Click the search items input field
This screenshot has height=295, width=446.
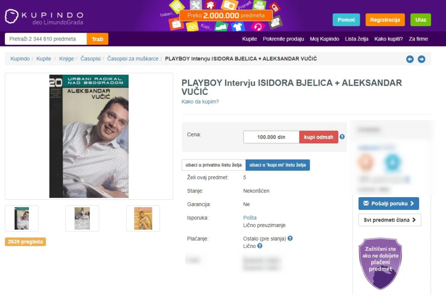point(46,39)
